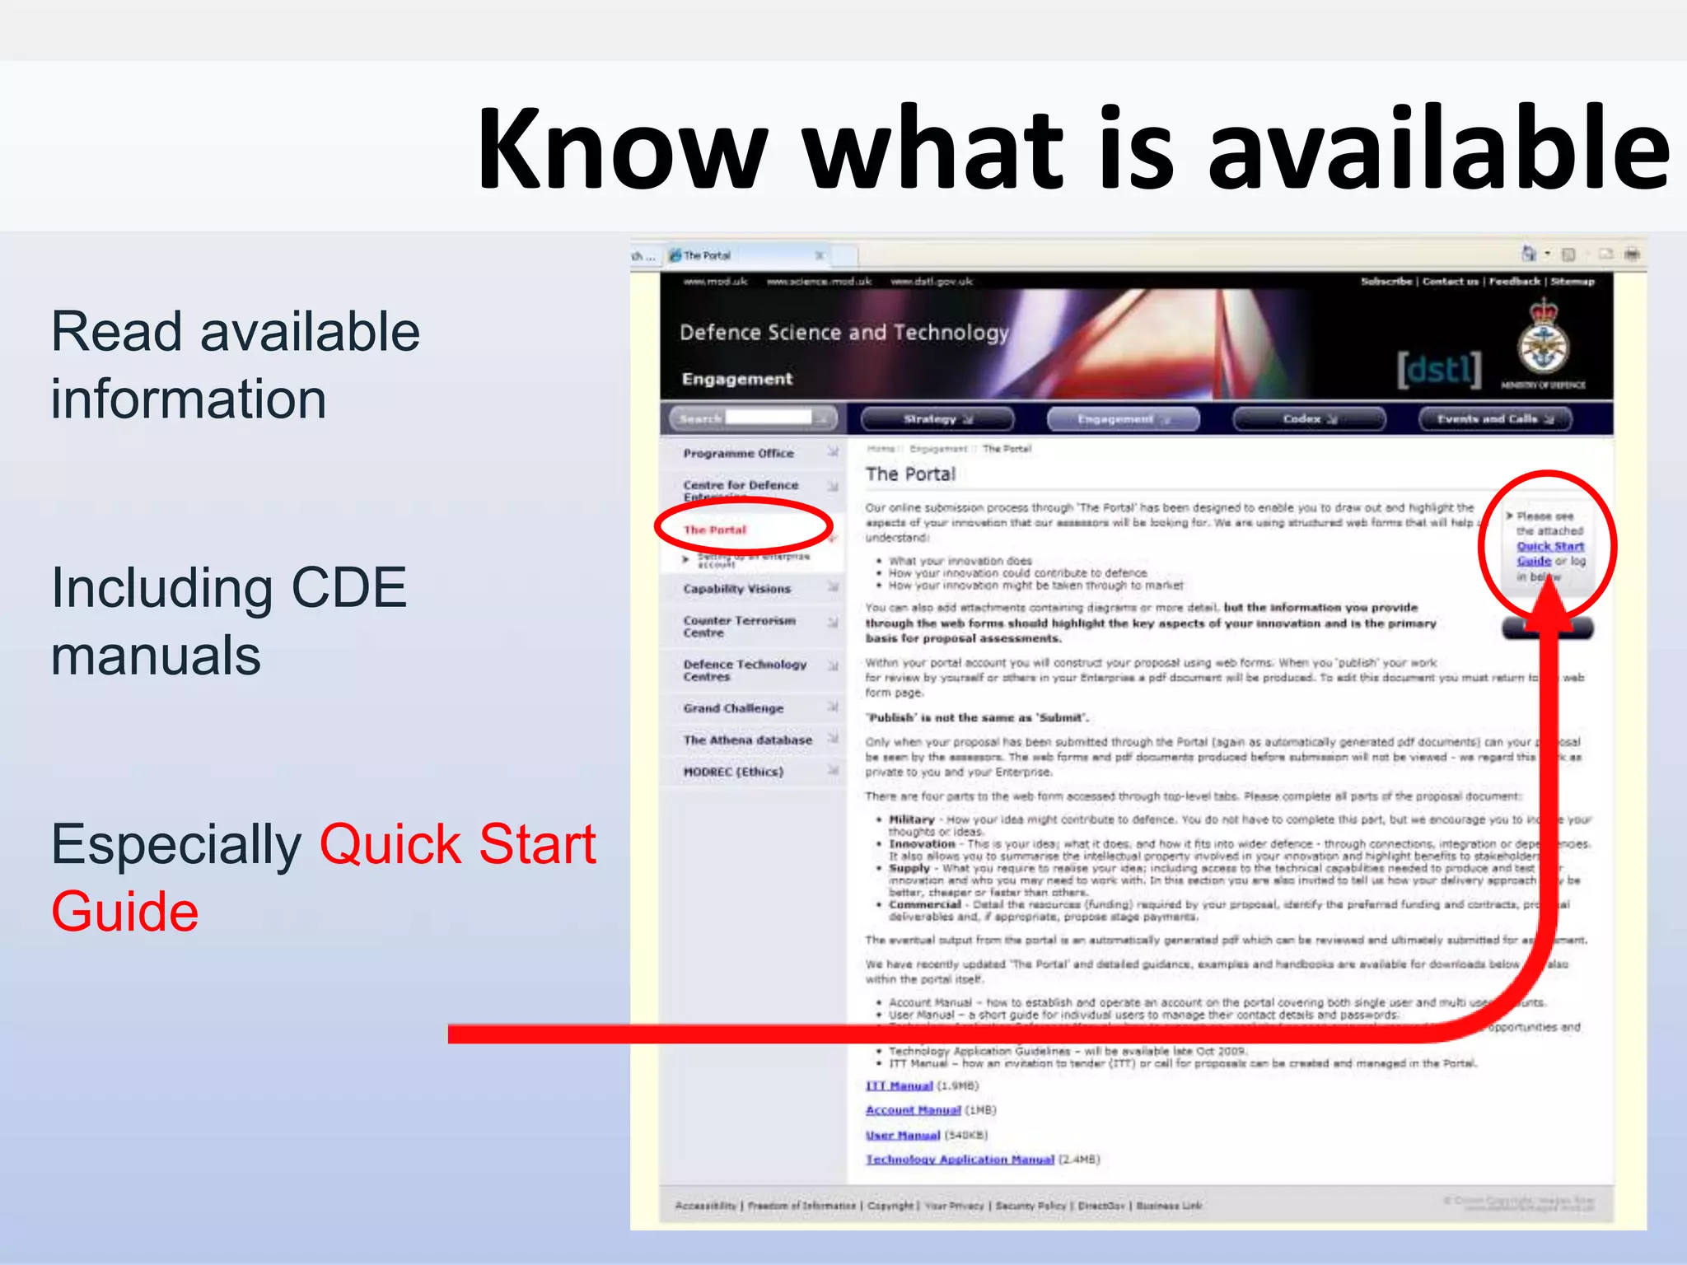Image resolution: width=1687 pixels, height=1265 pixels.
Task: Click into the Search input field
Action: click(x=768, y=418)
